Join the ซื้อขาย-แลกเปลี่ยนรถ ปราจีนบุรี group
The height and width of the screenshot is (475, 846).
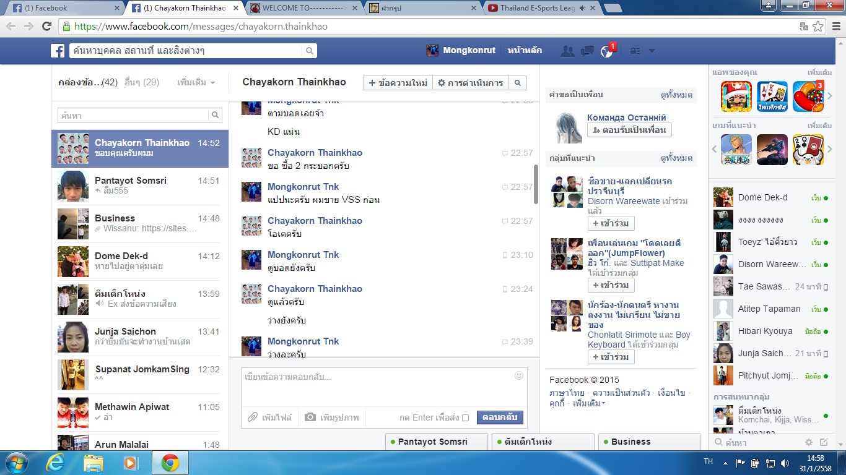click(611, 223)
